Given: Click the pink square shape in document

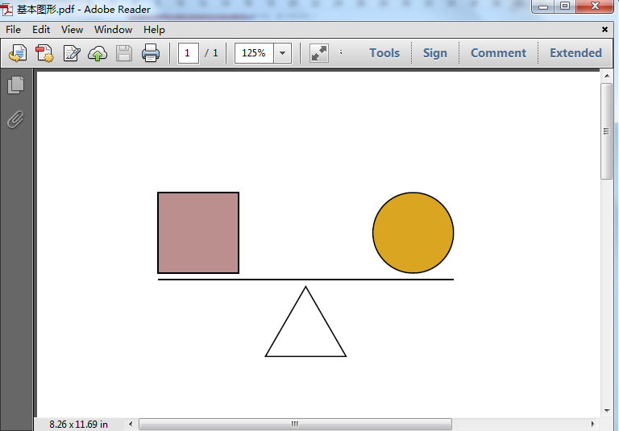Looking at the screenshot, I should tap(198, 233).
